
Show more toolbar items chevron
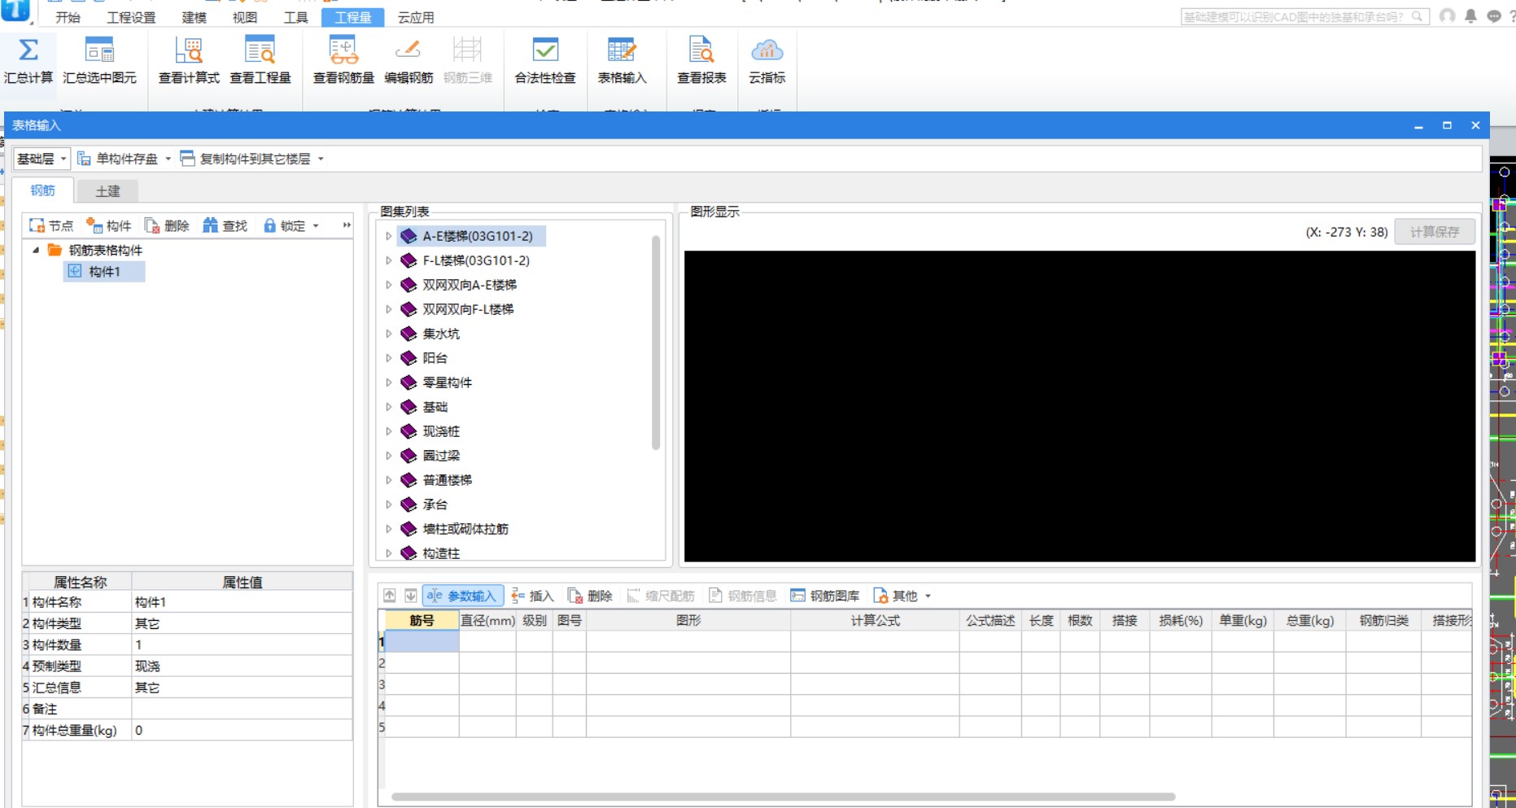[x=347, y=225]
